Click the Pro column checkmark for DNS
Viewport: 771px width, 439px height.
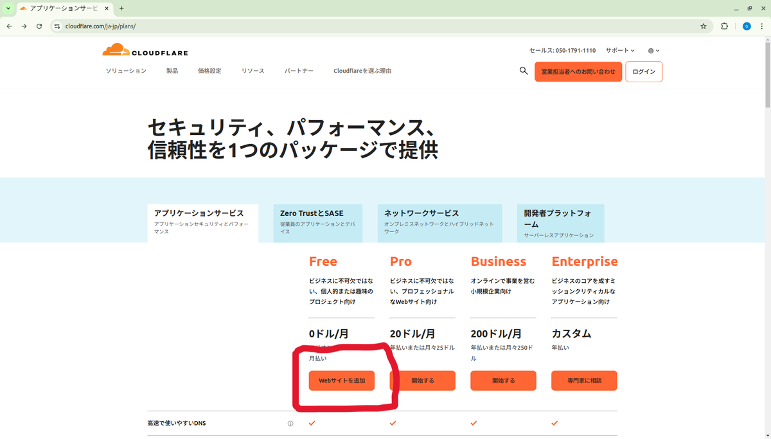(x=393, y=423)
